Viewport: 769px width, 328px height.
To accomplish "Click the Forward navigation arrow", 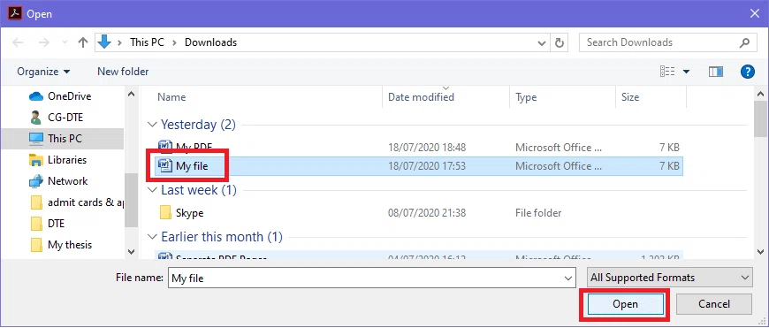I will pyautogui.click(x=44, y=42).
